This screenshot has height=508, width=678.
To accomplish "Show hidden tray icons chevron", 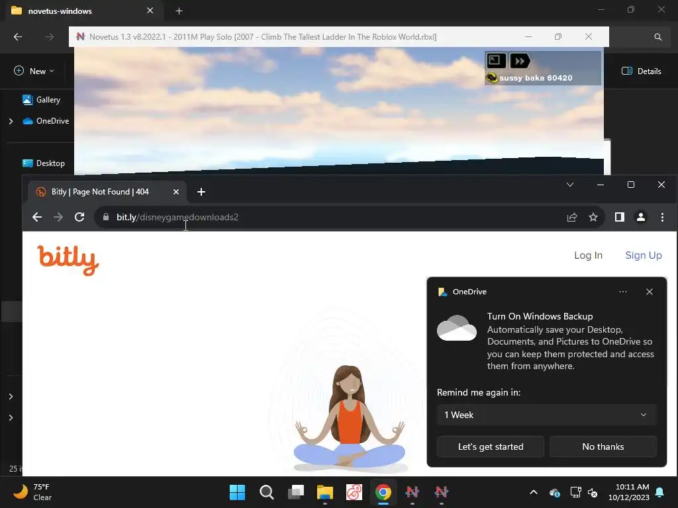I will click(534, 492).
